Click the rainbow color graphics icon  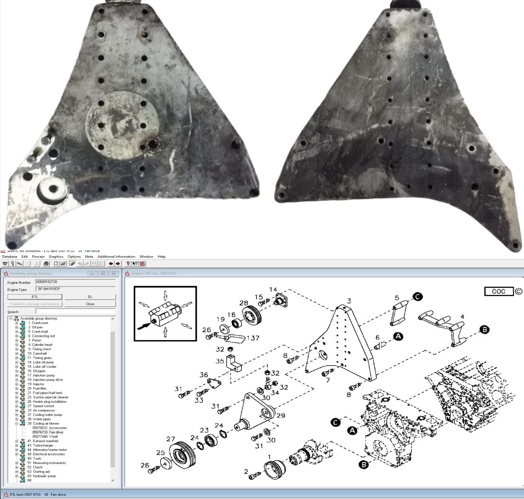point(73,263)
